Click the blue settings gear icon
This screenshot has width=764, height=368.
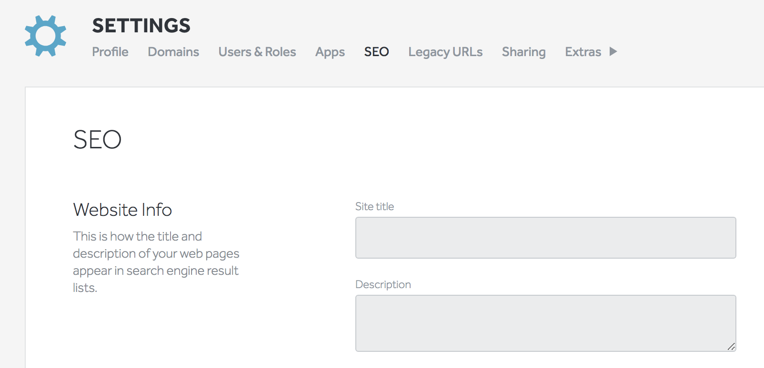pyautogui.click(x=45, y=36)
